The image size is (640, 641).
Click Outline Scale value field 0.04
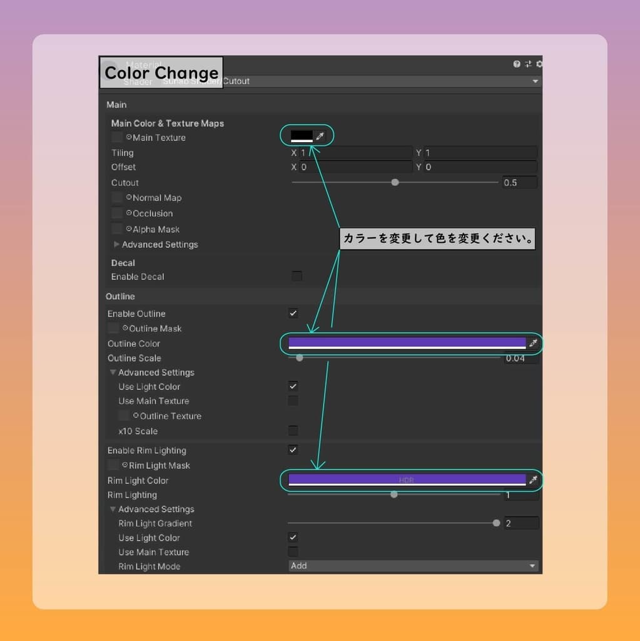pos(522,358)
